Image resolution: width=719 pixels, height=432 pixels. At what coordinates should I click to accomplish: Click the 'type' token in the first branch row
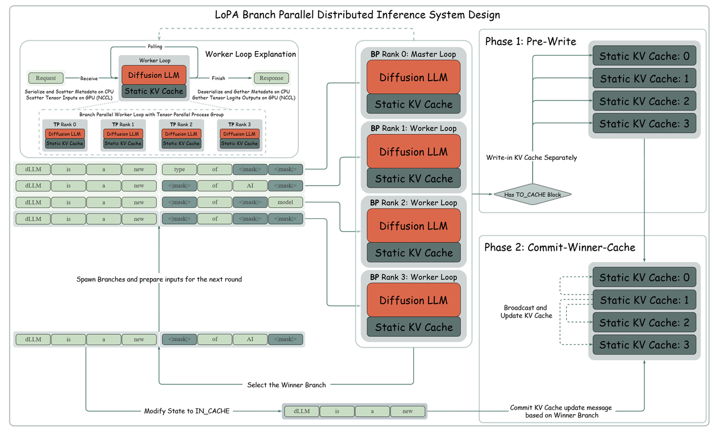point(179,169)
